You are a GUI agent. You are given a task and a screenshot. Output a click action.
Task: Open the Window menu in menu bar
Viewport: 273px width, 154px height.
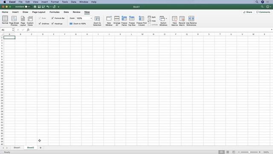pos(84,2)
